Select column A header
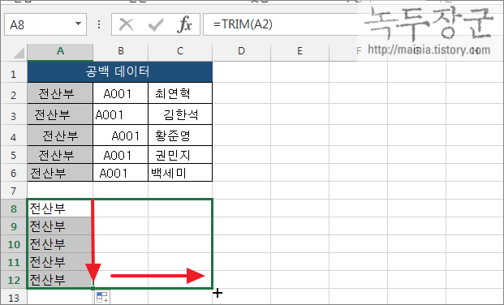504x305 pixels. [x=60, y=51]
